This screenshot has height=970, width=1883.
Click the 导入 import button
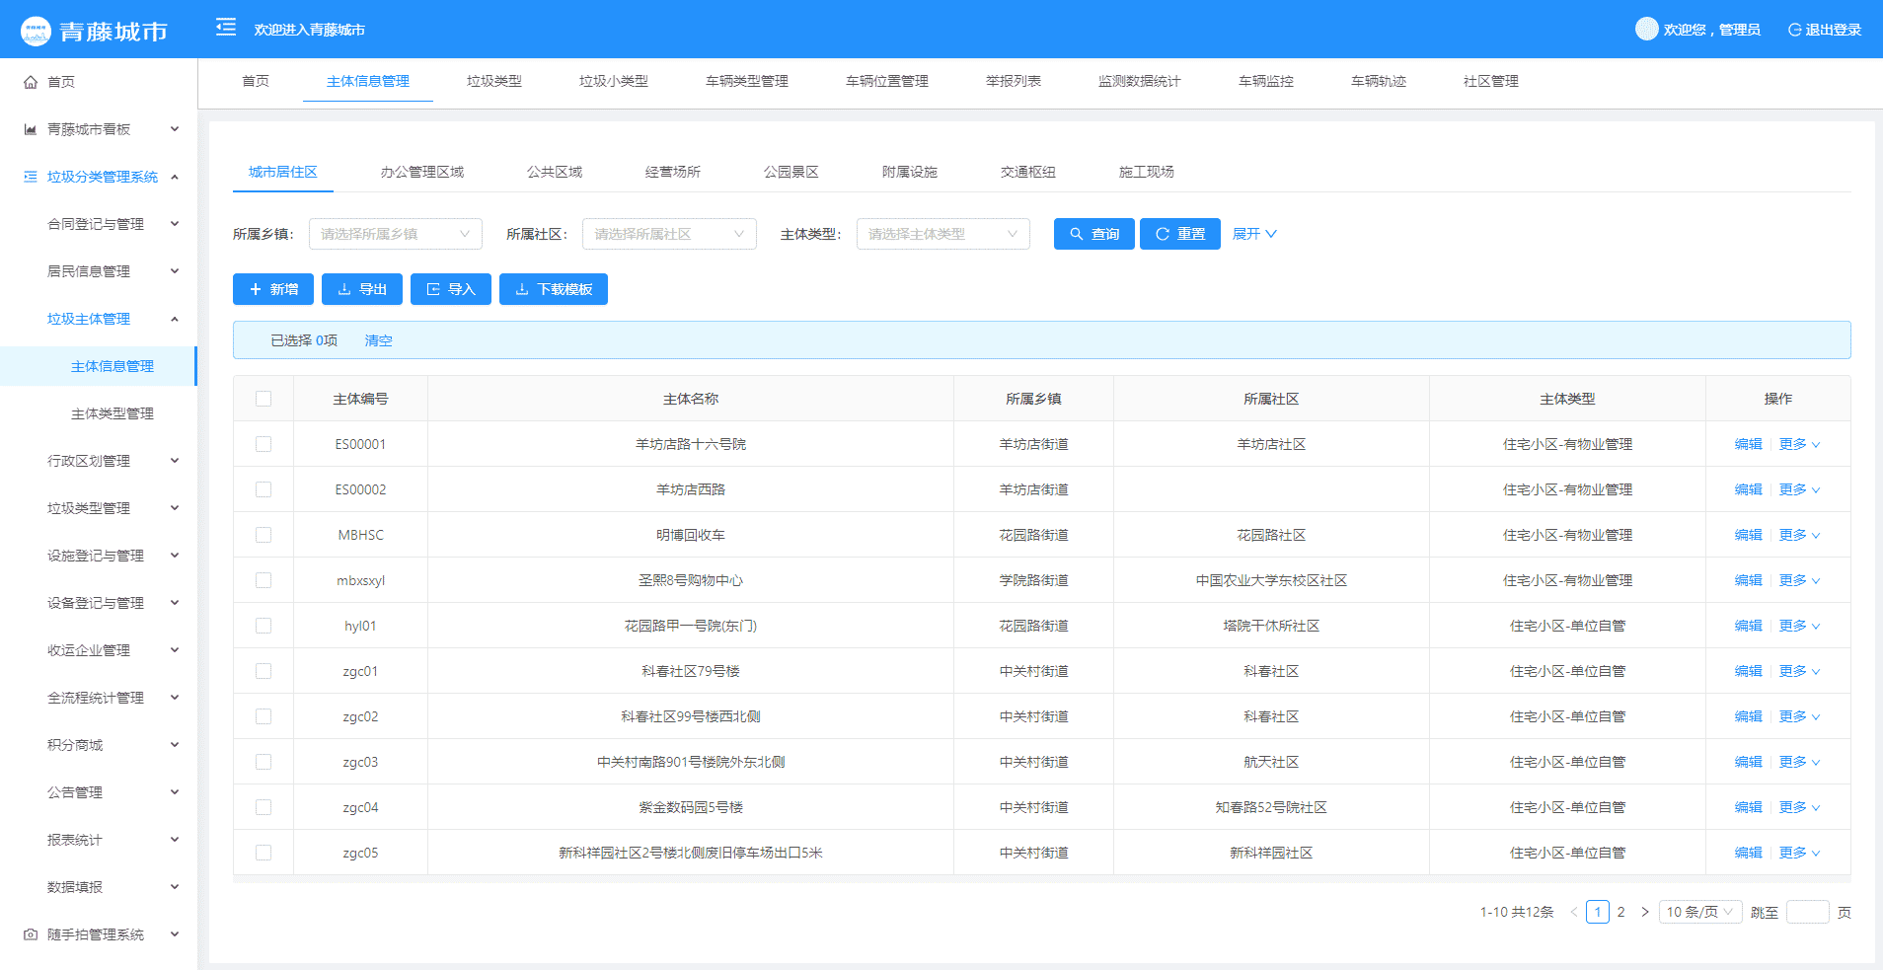451,289
